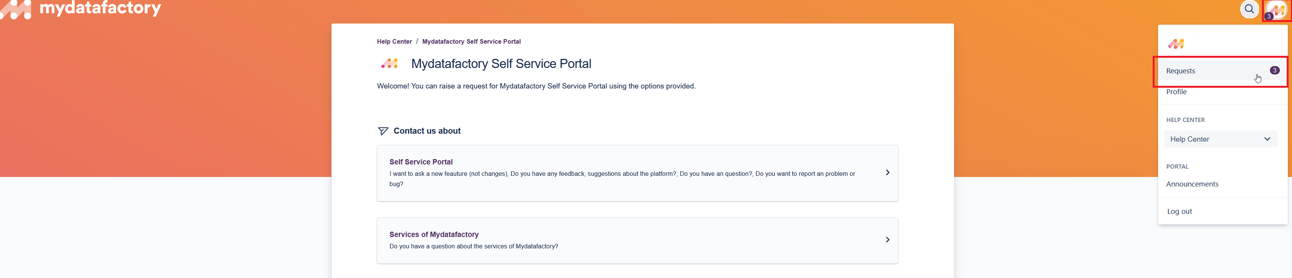This screenshot has height=278, width=1292.
Task: Click the portal logo beside the page title
Action: pos(390,64)
